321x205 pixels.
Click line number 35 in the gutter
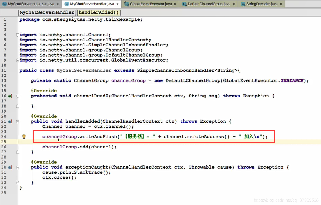click(3, 193)
